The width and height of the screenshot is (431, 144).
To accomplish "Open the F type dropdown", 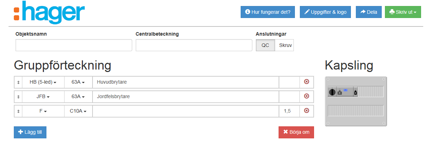I will [x=43, y=111].
